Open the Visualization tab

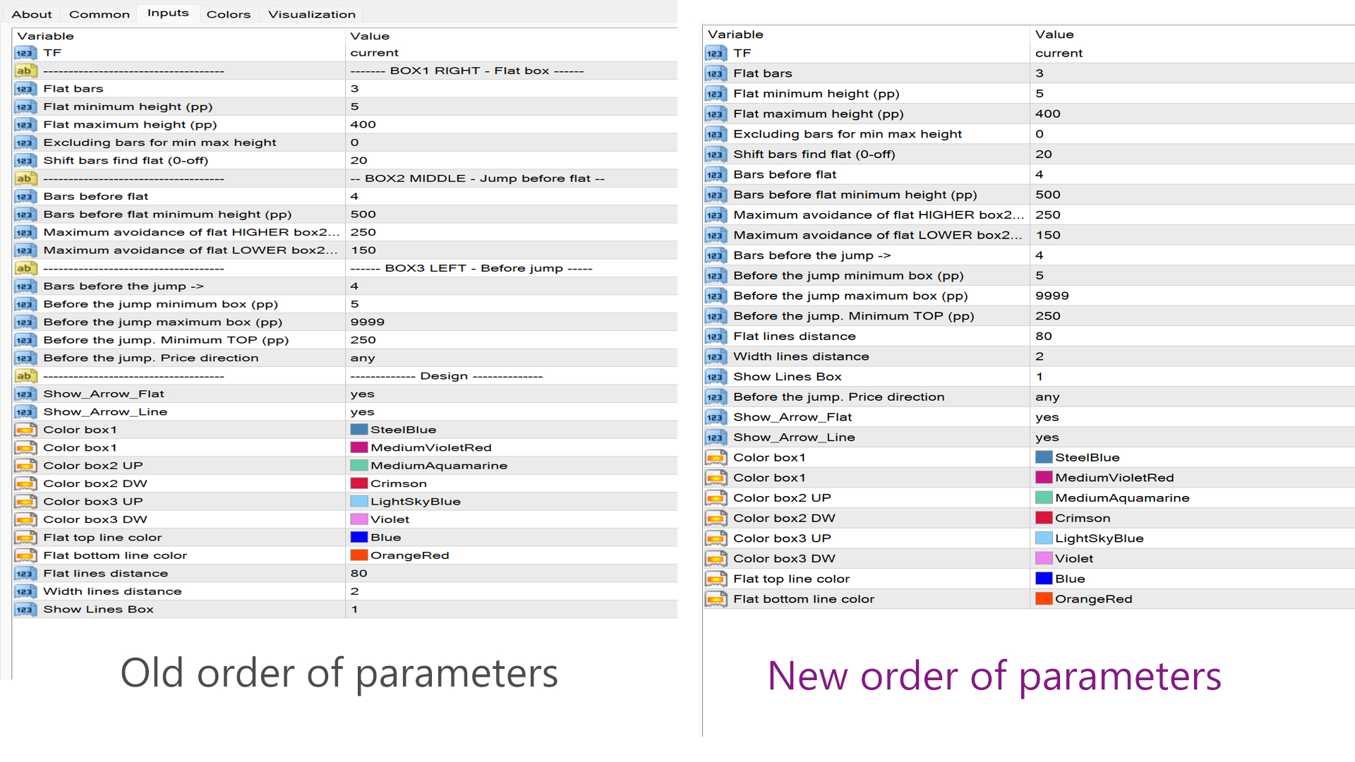point(311,14)
